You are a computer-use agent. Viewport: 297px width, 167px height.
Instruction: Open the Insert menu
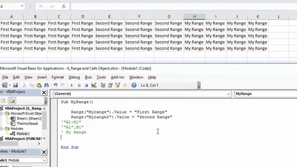(42, 77)
